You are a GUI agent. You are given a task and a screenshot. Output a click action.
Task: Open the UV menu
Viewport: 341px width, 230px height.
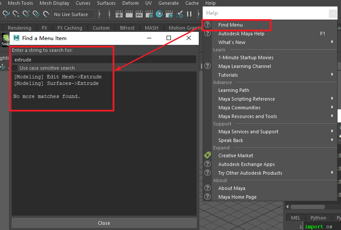[149, 3]
